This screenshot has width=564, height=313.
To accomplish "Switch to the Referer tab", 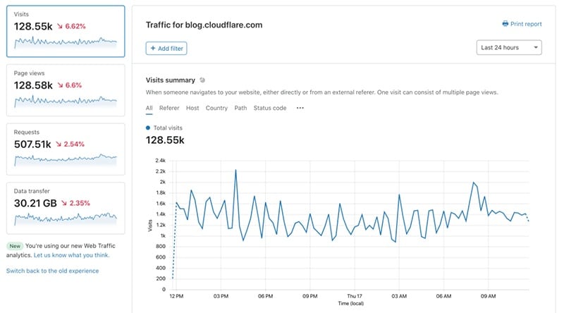I will pos(169,108).
